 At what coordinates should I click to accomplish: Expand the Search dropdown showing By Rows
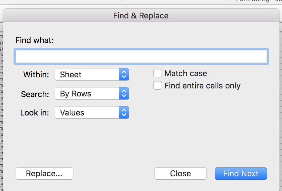click(x=87, y=94)
